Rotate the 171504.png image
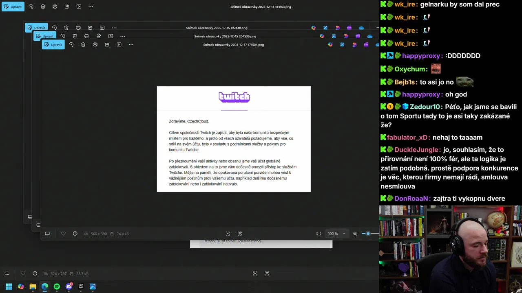Viewport: 522px width, 293px height. point(71,44)
